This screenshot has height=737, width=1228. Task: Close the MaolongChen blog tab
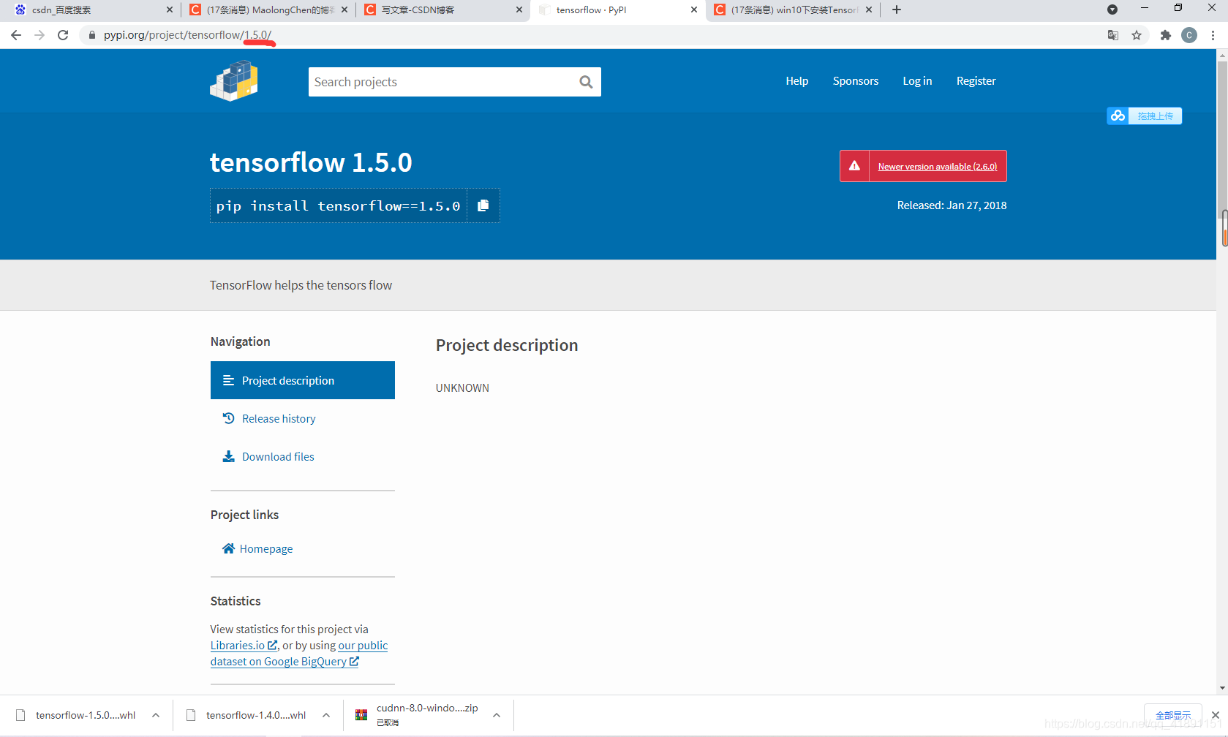coord(344,10)
